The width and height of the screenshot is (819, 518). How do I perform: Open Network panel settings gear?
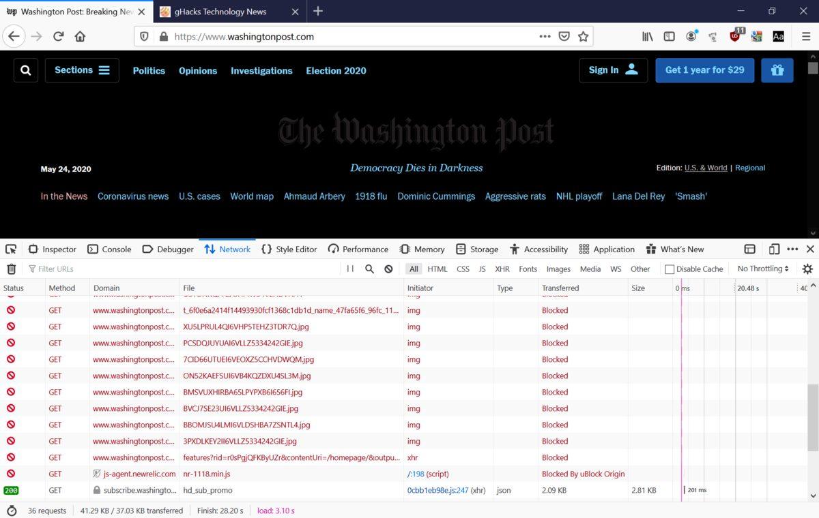807,269
